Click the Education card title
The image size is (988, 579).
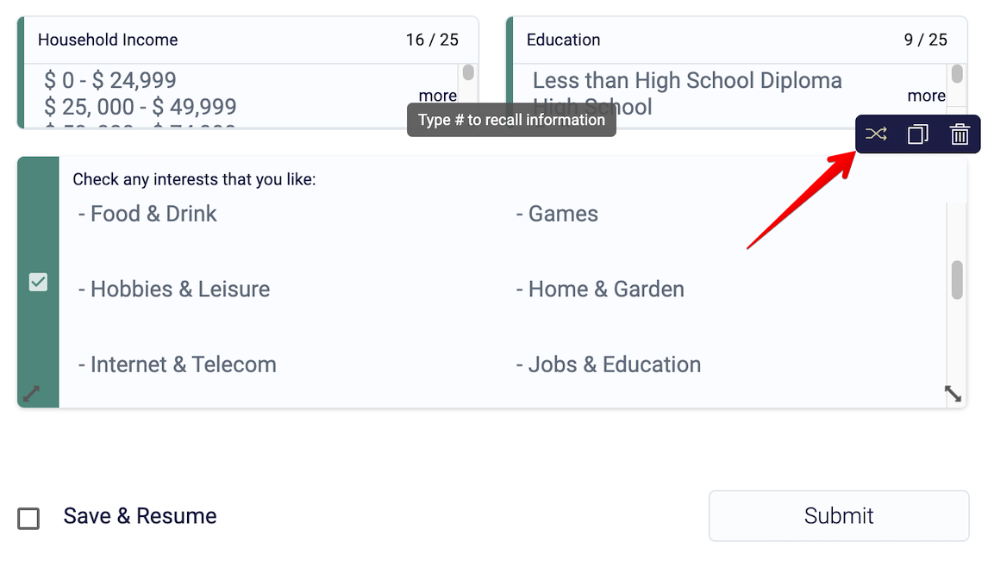tap(563, 40)
